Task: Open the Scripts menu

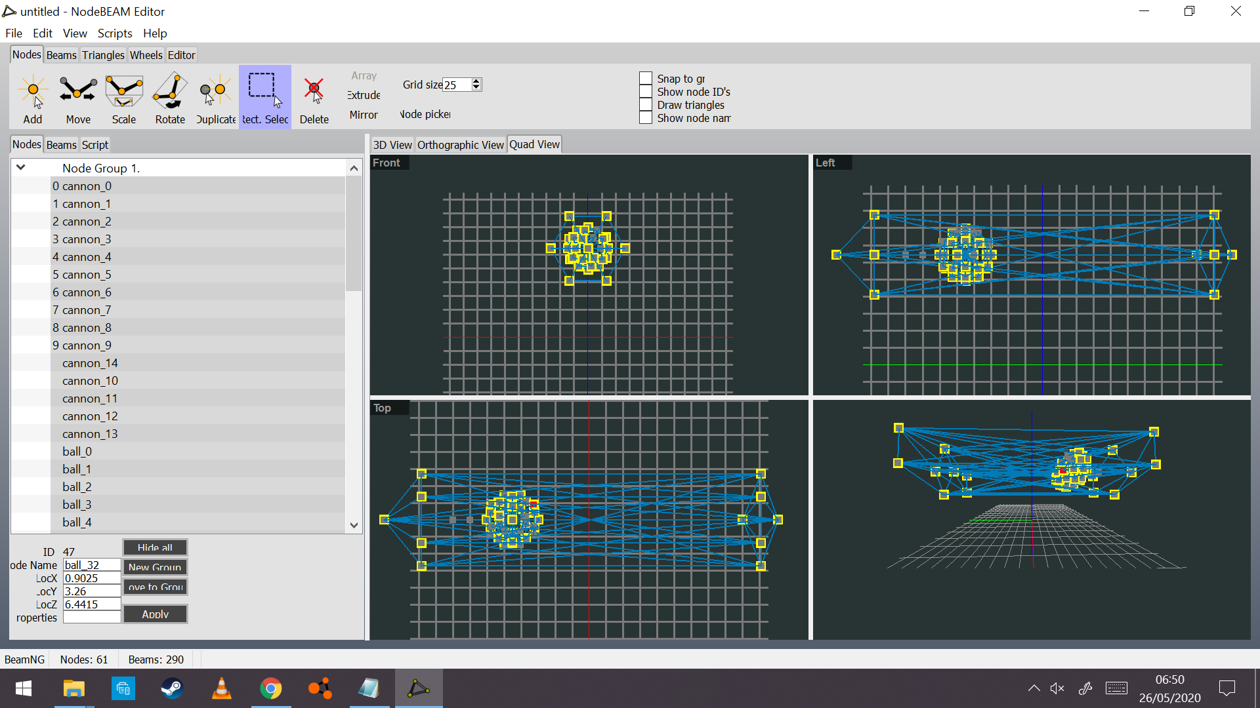Action: (115, 33)
